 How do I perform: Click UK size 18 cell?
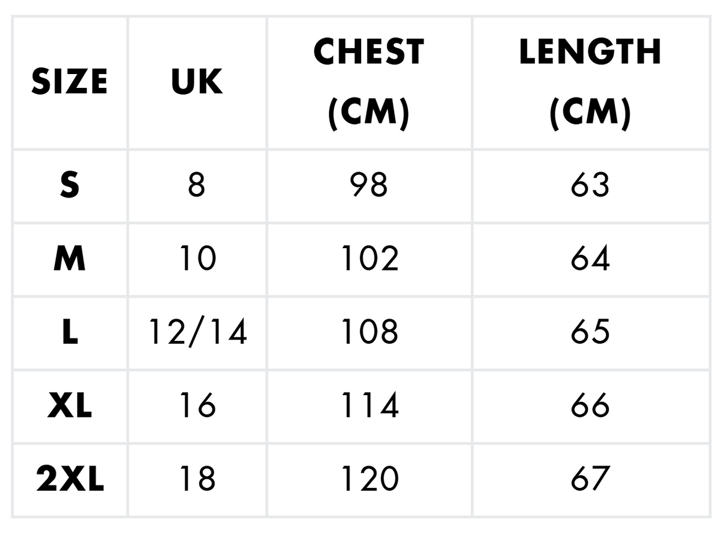pos(197,480)
